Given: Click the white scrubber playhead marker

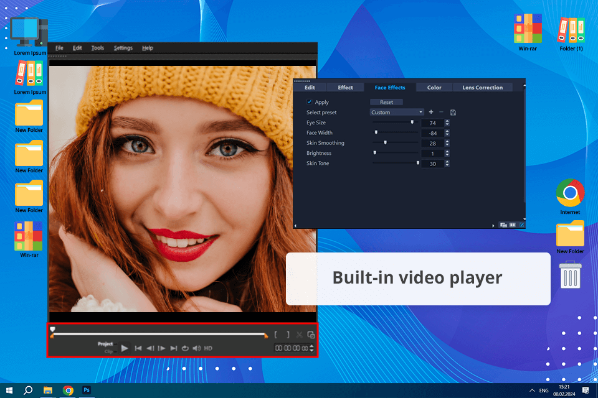Looking at the screenshot, I should click(x=52, y=329).
